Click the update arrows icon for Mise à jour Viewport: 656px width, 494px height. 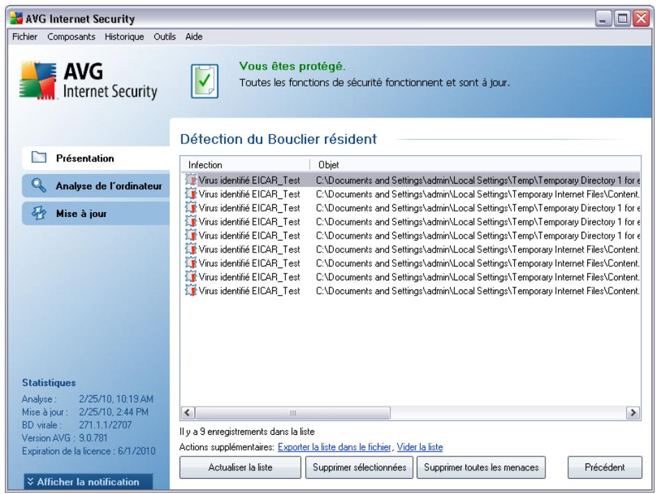click(x=38, y=213)
